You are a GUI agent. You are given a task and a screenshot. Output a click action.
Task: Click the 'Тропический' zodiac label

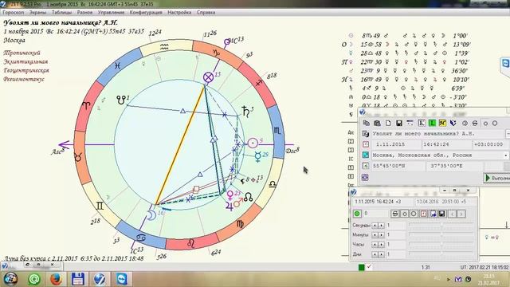[22, 53]
